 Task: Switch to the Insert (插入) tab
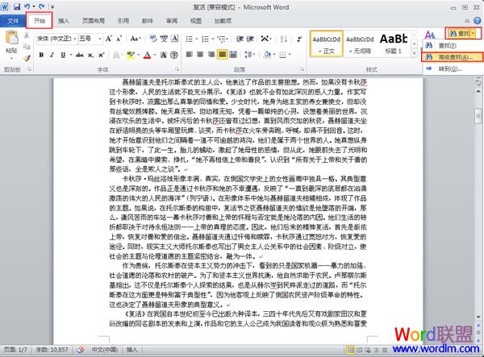64,19
